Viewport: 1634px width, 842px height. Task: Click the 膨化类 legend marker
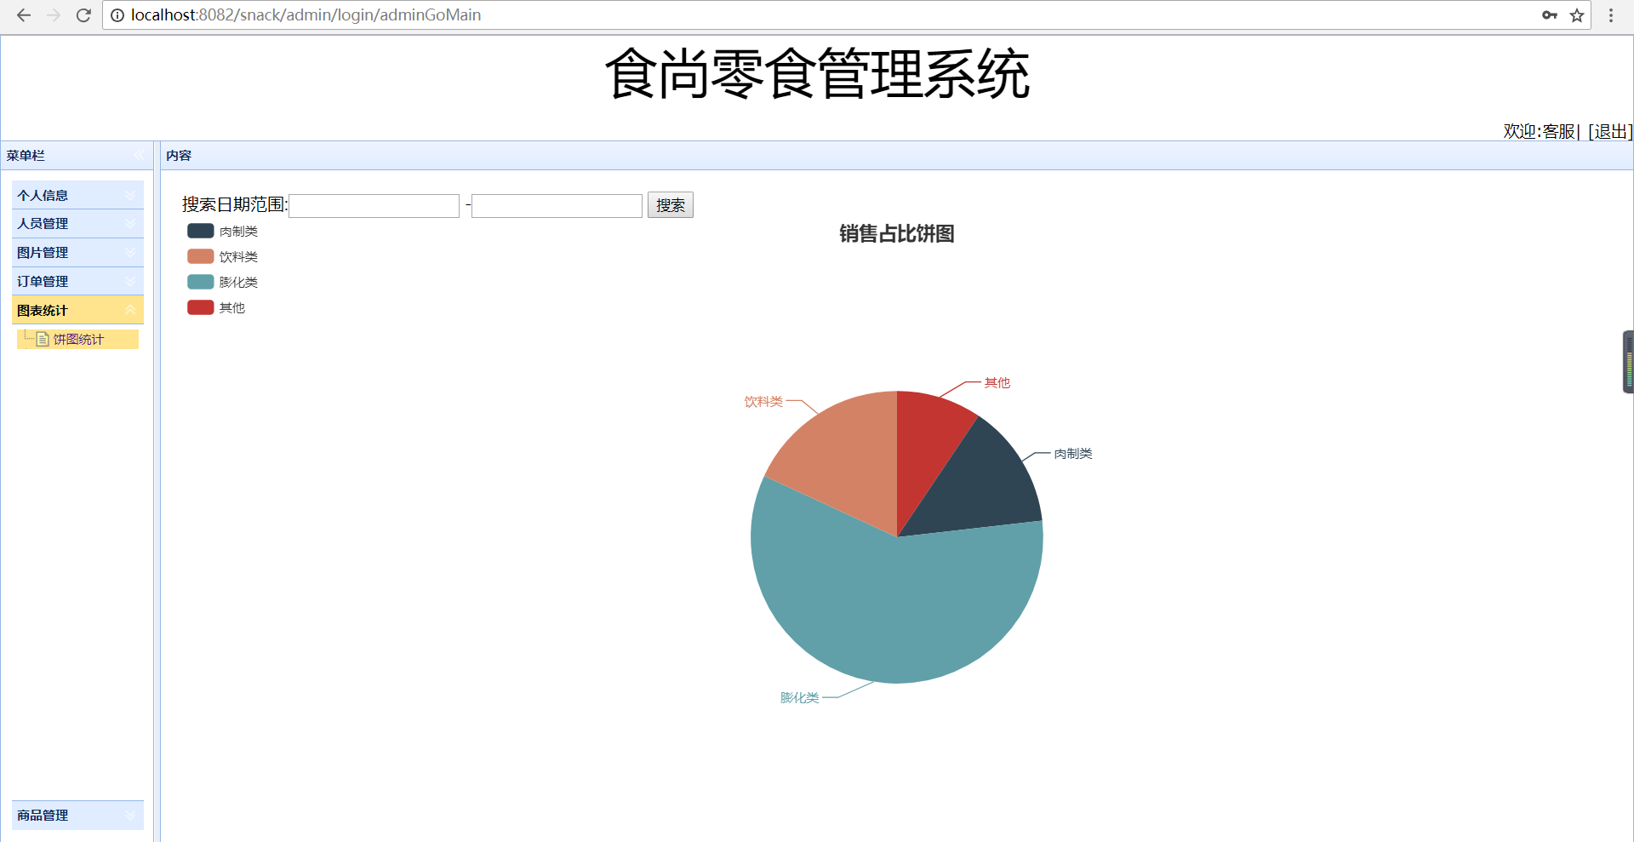198,282
